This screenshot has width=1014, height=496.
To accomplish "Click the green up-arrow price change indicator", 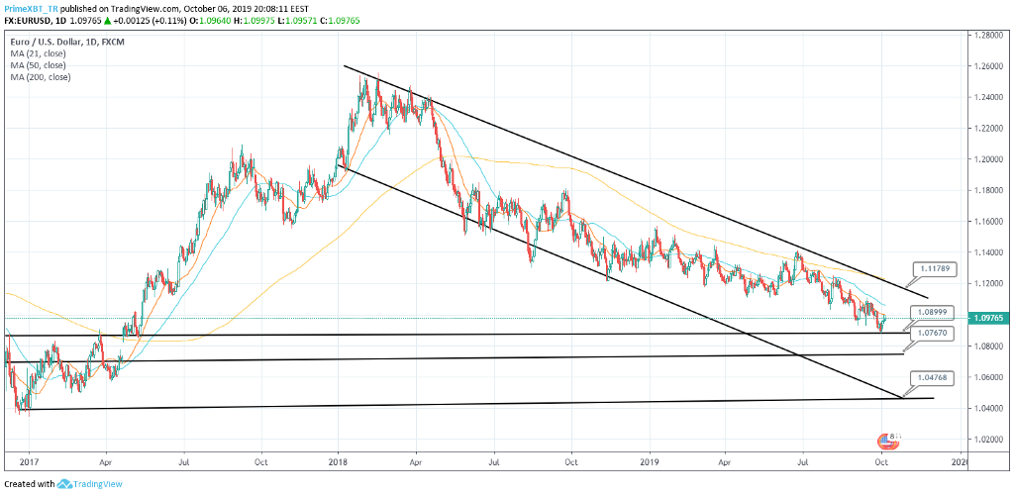I will point(107,19).
